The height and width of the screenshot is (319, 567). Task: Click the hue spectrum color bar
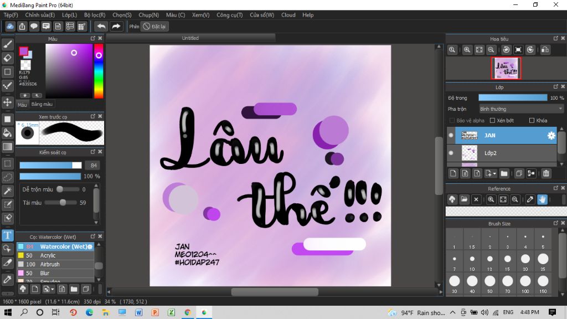[99, 71]
